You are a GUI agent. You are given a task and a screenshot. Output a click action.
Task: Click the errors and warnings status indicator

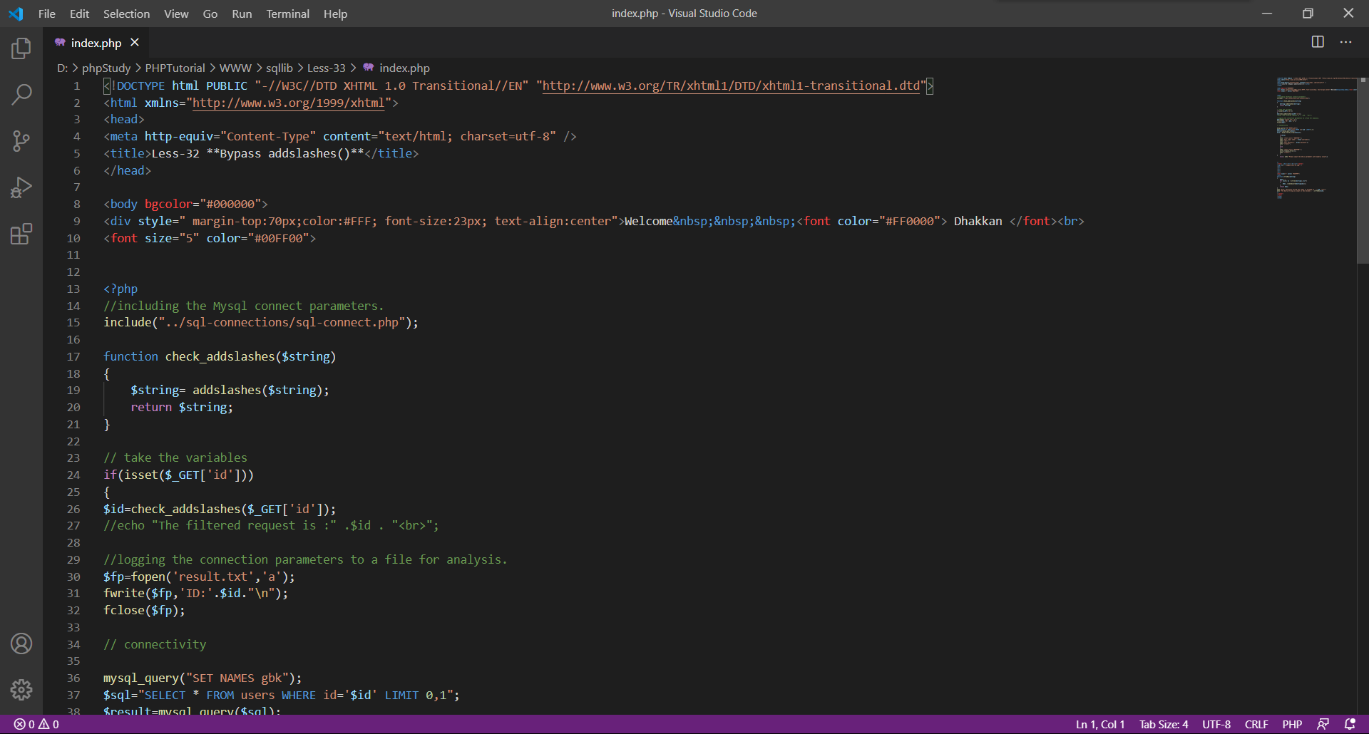click(37, 724)
